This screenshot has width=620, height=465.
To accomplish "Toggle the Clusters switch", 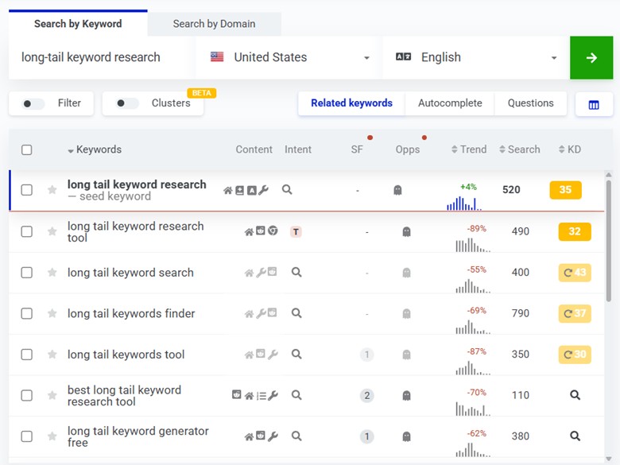I will [127, 103].
